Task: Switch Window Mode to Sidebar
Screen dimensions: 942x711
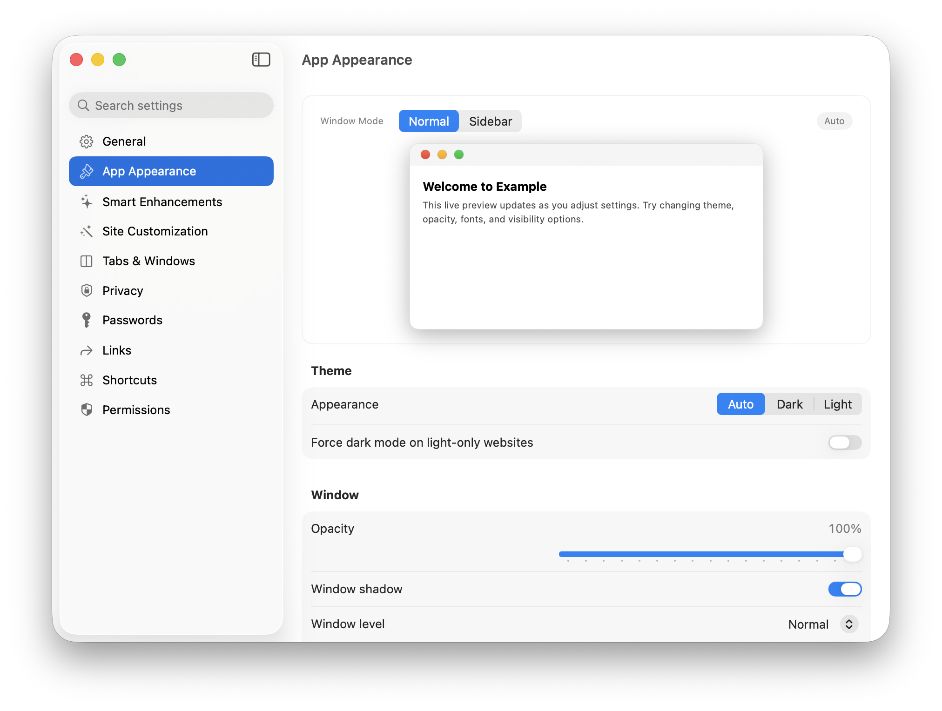Action: point(490,121)
